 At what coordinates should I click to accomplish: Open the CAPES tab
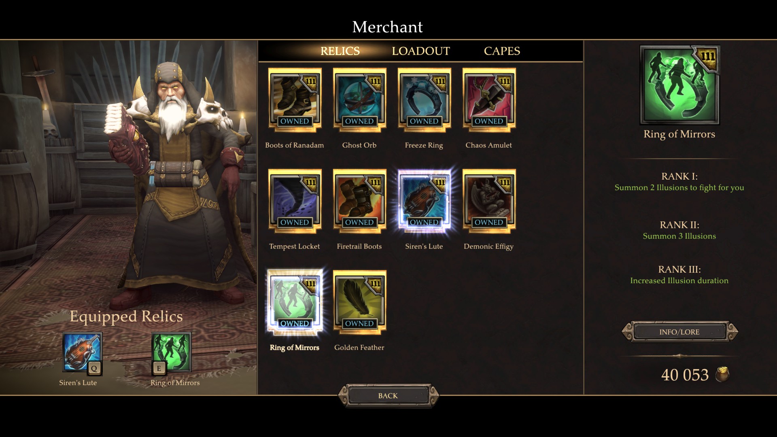tap(502, 51)
